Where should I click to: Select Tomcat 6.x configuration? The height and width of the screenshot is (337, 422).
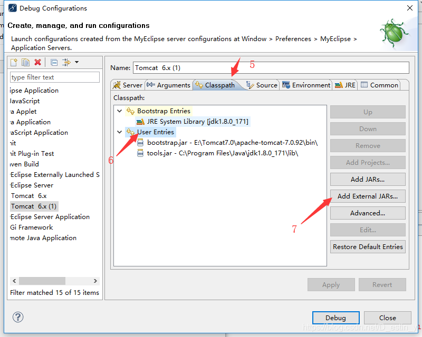coord(29,196)
